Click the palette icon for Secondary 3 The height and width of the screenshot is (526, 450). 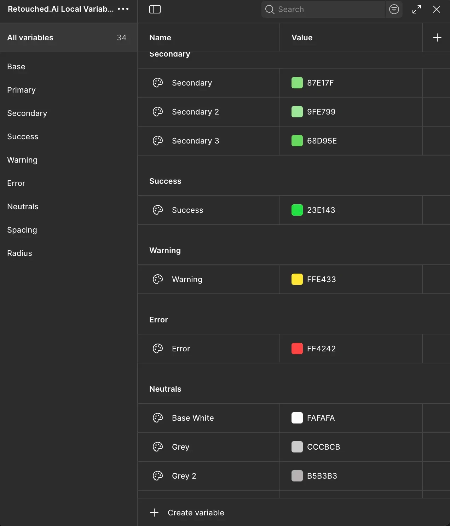158,141
